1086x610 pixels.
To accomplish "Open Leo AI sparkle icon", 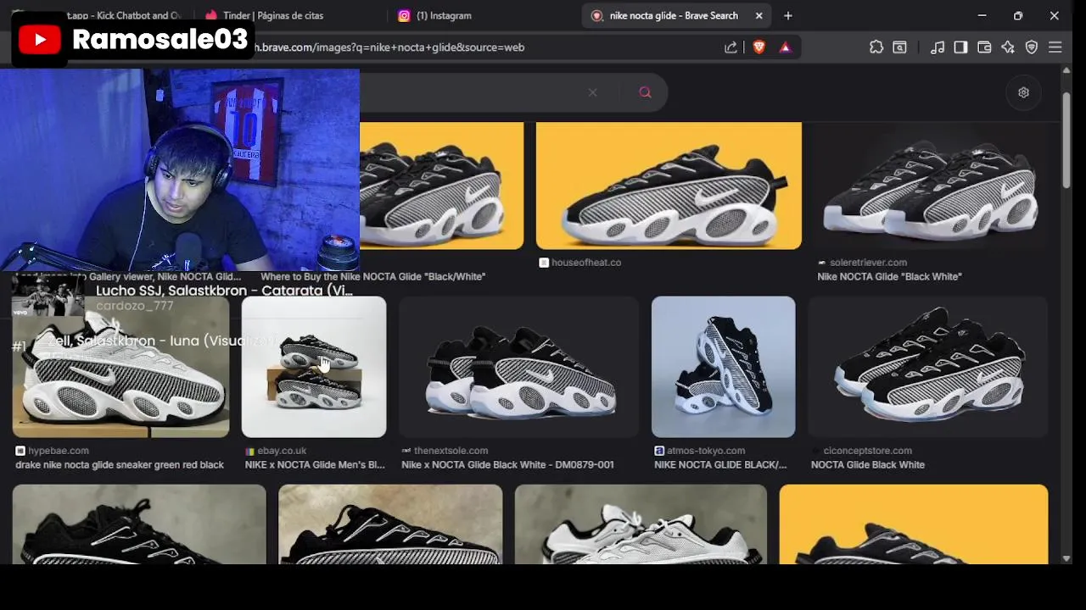I will (x=1008, y=47).
